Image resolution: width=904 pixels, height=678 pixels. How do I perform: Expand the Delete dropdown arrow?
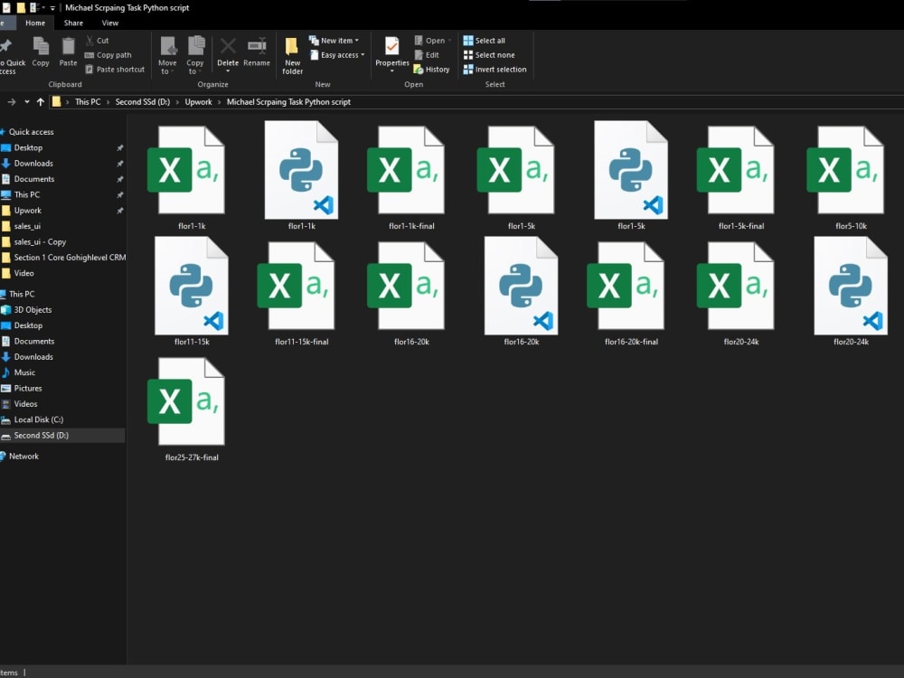(228, 71)
